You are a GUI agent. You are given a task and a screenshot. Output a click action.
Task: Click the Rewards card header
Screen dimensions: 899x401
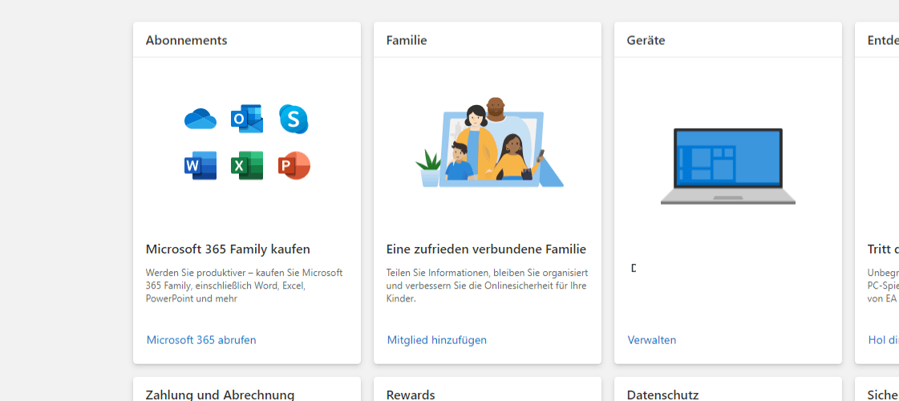click(411, 395)
